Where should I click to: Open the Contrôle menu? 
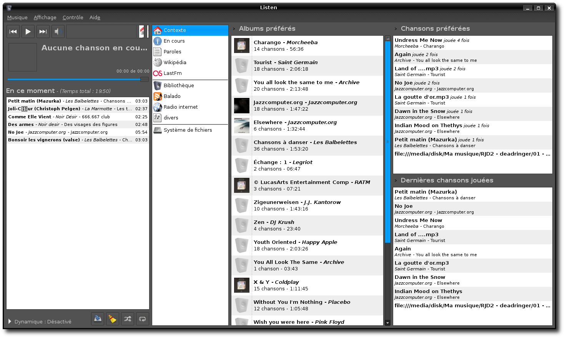pos(73,17)
